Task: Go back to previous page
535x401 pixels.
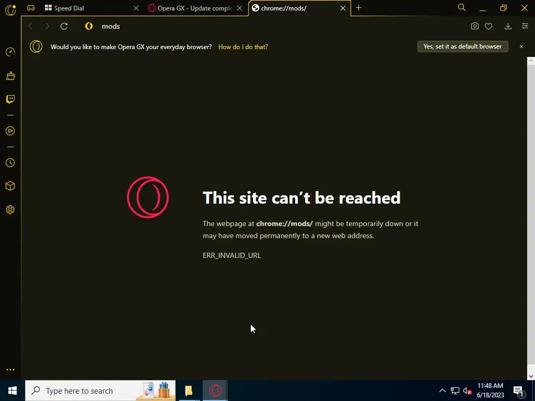Action: 30,26
